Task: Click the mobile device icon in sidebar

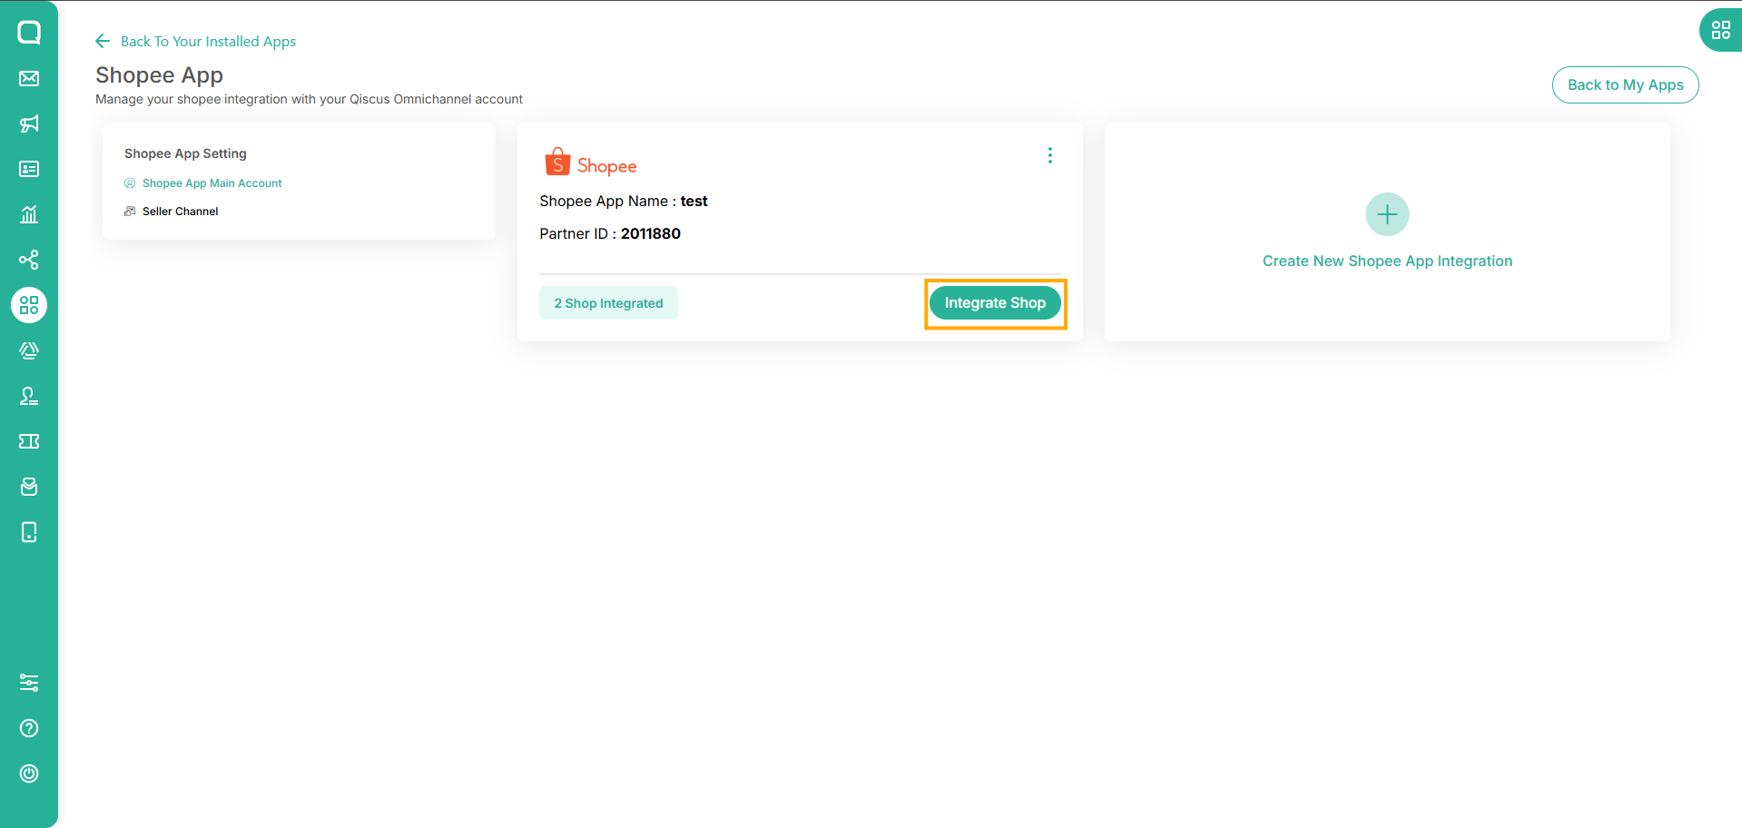Action: point(29,532)
